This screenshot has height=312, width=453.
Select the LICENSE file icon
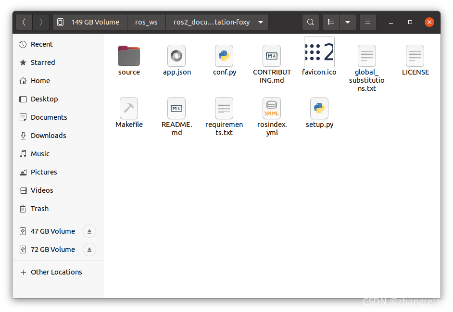415,56
